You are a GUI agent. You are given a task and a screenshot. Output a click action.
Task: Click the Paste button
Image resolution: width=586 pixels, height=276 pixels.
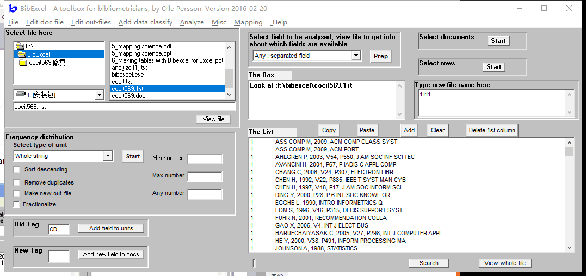(x=367, y=130)
